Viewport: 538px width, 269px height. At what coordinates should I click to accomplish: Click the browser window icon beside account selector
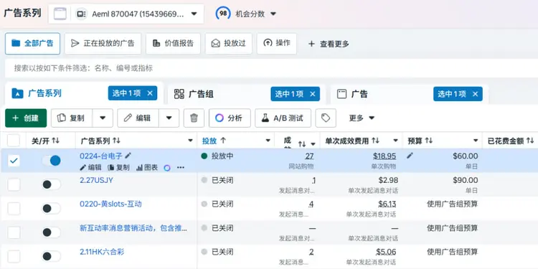(60, 14)
